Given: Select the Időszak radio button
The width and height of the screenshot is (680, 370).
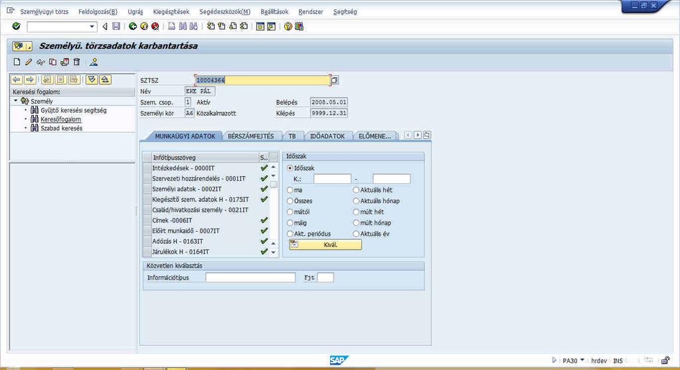Looking at the screenshot, I should tap(290, 168).
